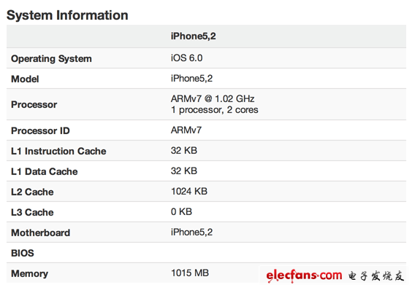Click the Processor row label
The image size is (415, 290).
(x=34, y=104)
